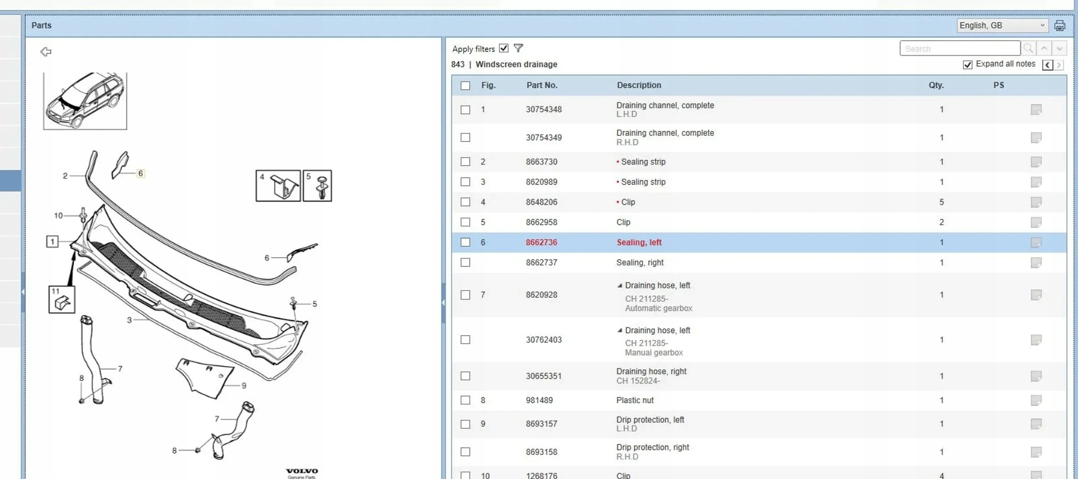Image resolution: width=1078 pixels, height=479 pixels.
Task: Click the Description column header
Action: click(639, 85)
